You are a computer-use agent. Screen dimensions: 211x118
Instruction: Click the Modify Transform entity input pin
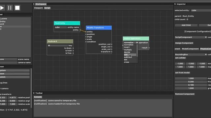[x=86, y=32]
